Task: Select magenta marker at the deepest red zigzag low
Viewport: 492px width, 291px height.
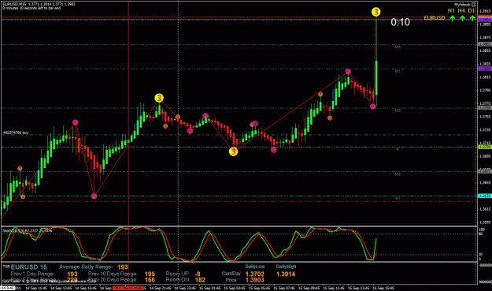Action: click(94, 196)
